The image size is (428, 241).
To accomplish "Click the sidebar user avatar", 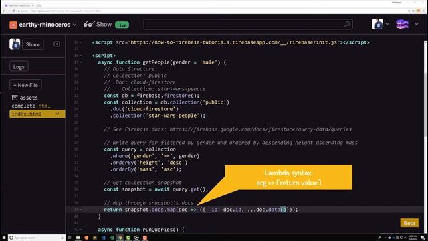I will (x=15, y=44).
